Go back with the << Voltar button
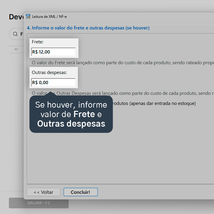This screenshot has width=214, height=214. [43, 192]
